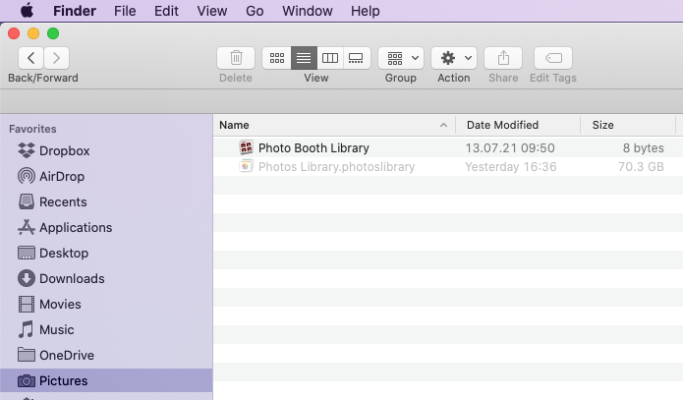Viewport: 683px width, 400px height.
Task: Minimize the window with yellow button
Action: point(33,33)
